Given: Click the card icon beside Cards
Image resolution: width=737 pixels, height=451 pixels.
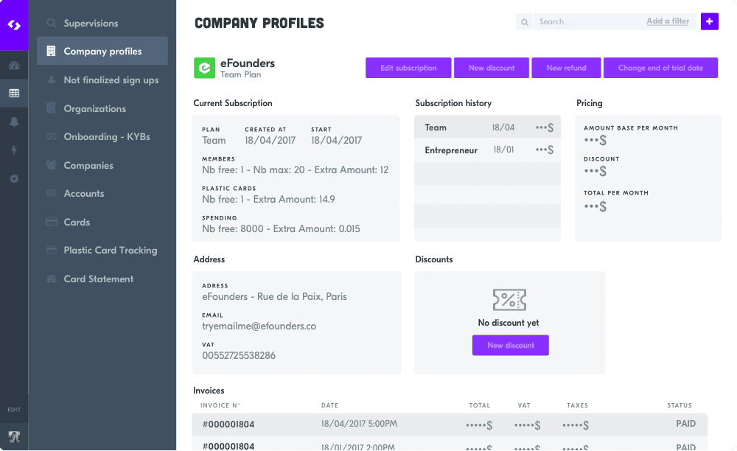Looking at the screenshot, I should 52,222.
